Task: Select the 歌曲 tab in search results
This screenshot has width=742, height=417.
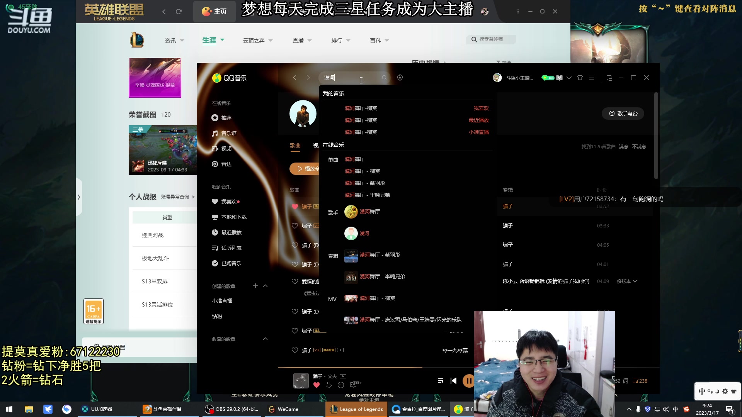Action: [295, 146]
